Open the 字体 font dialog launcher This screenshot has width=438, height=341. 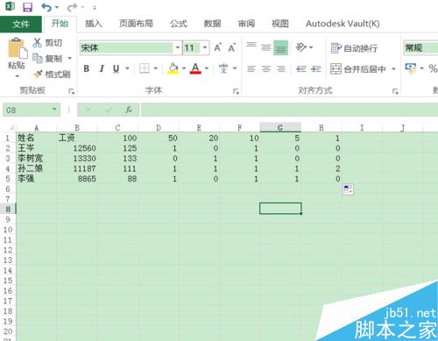[x=236, y=91]
